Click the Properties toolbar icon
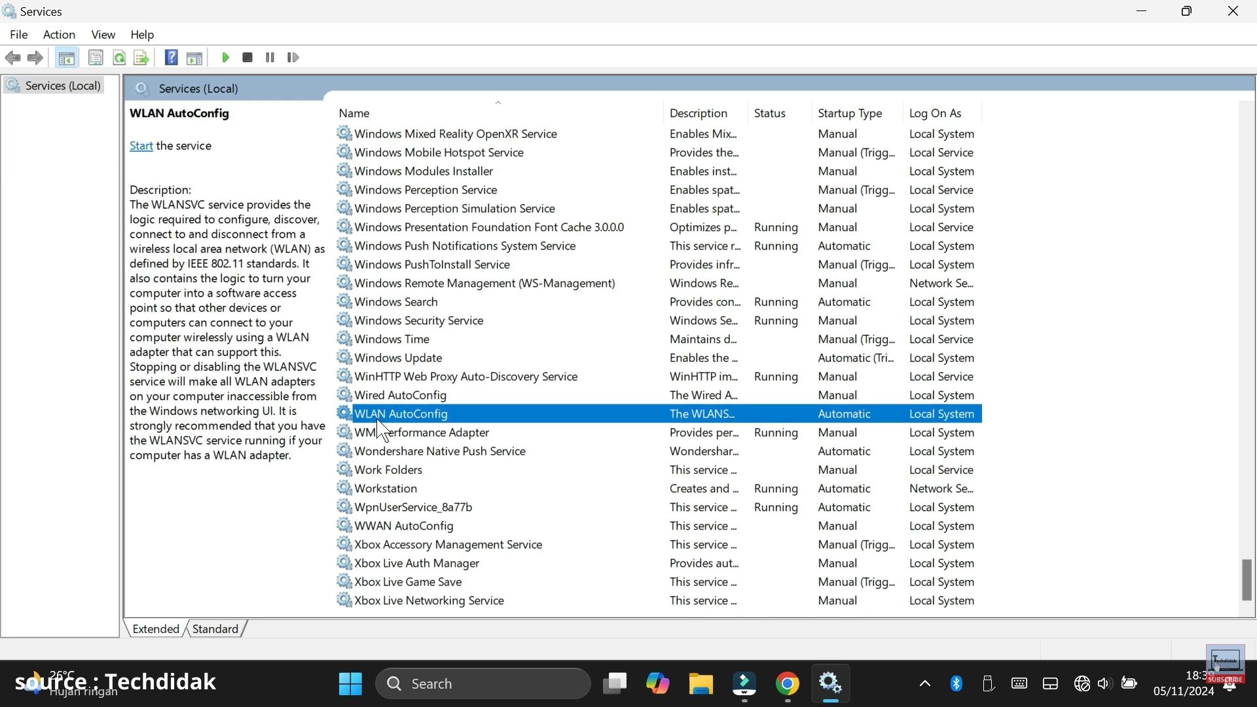Image resolution: width=1257 pixels, height=707 pixels. pyautogui.click(x=96, y=58)
